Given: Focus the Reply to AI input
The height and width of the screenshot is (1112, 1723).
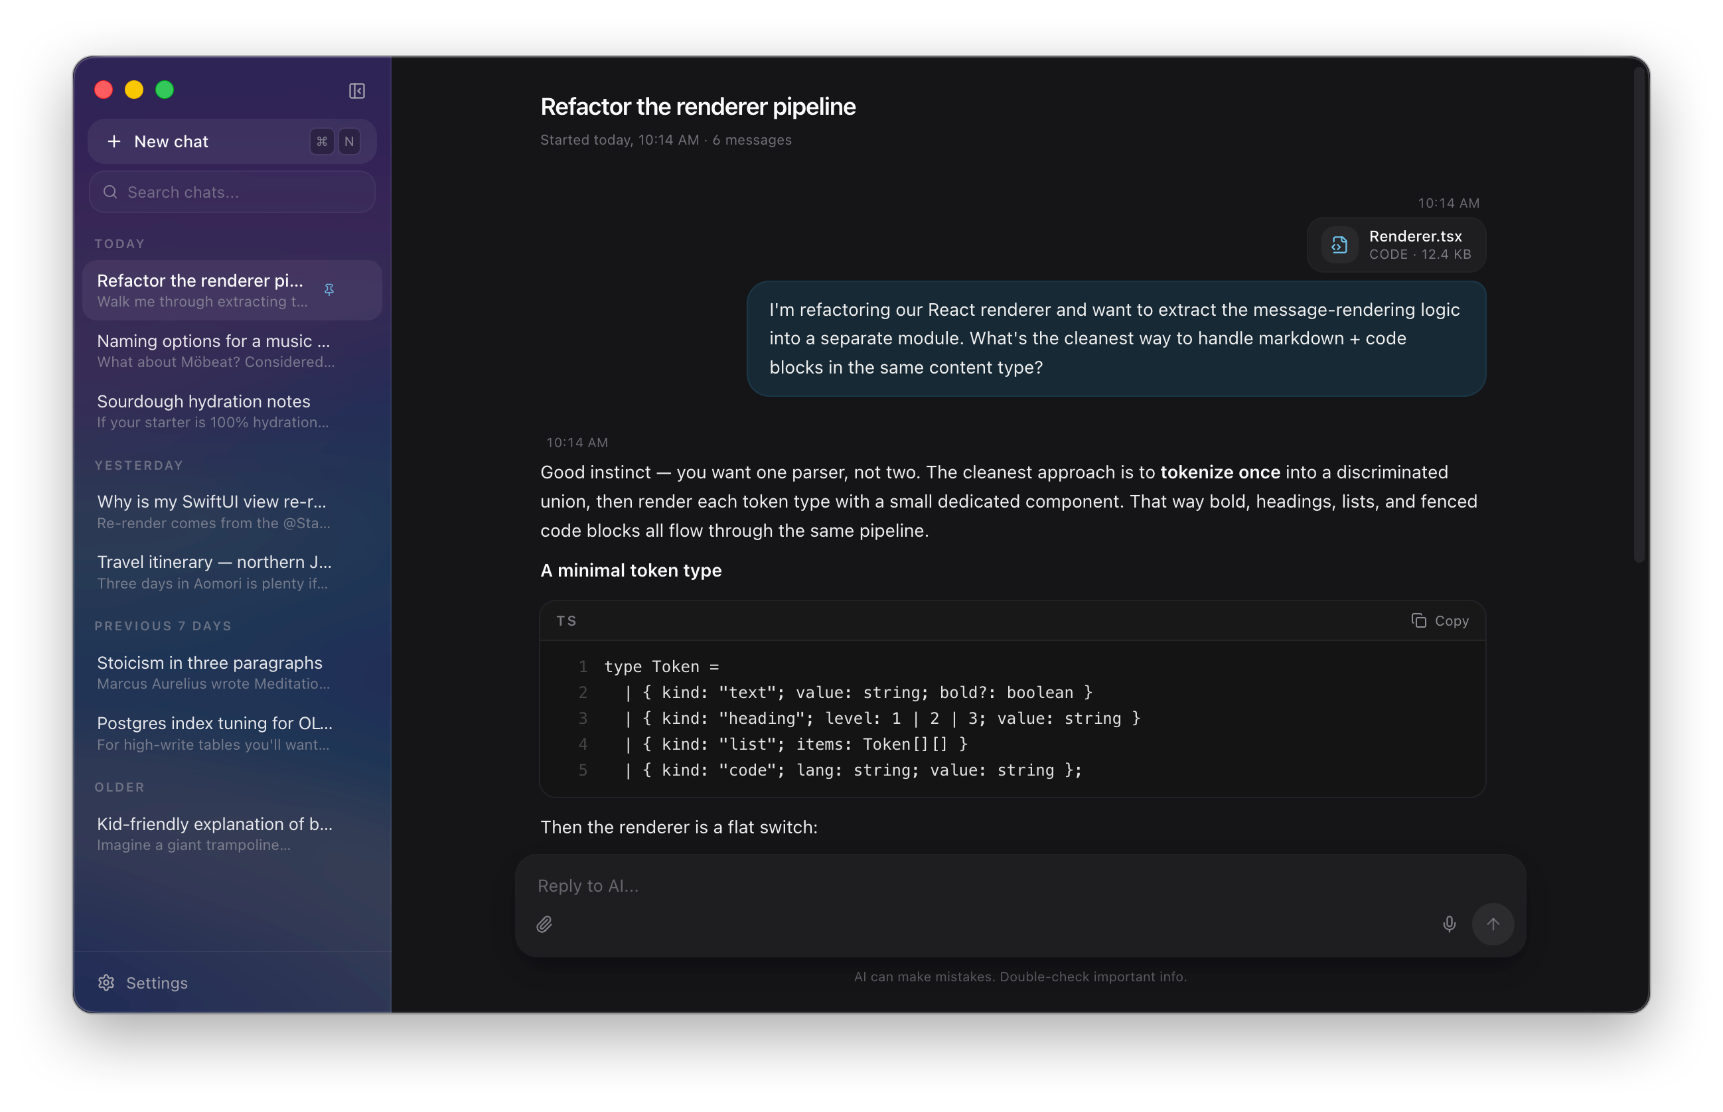Looking at the screenshot, I should [x=1019, y=886].
